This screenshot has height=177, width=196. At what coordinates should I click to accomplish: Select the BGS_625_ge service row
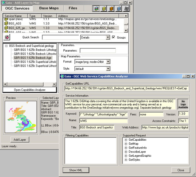[x=61, y=28]
